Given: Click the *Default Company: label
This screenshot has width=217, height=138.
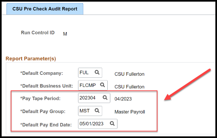Looking at the screenshot, I should pyautogui.click(x=42, y=73).
